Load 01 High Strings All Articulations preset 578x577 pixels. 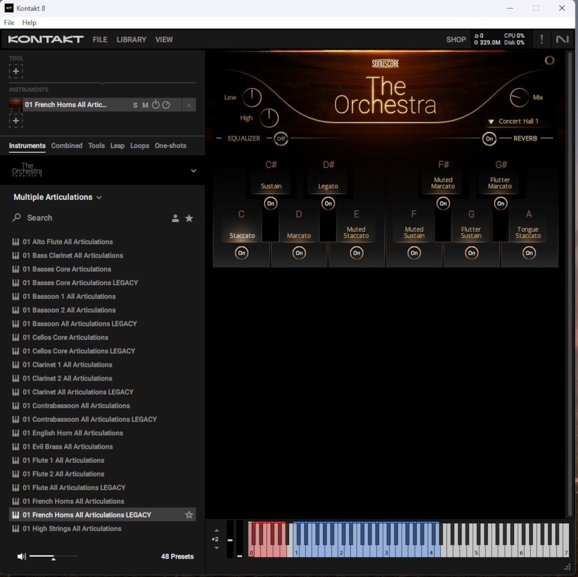pos(102,529)
